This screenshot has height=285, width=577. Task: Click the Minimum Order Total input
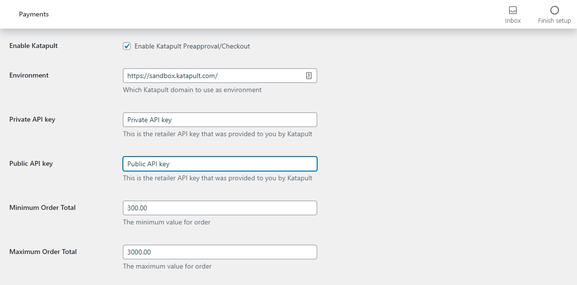(x=220, y=208)
